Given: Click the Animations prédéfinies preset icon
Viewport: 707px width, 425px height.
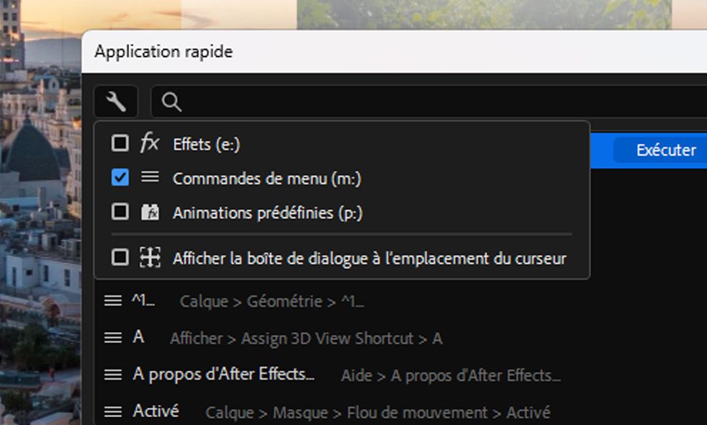Looking at the screenshot, I should [x=149, y=212].
